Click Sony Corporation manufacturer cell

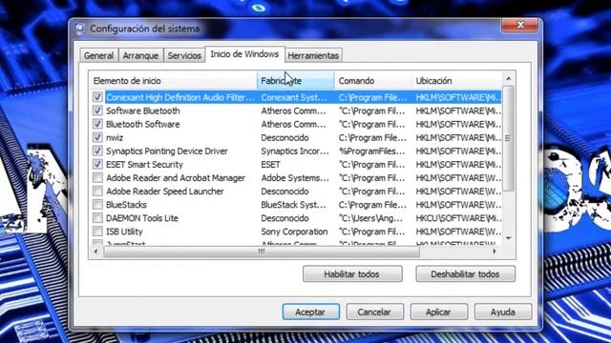[x=294, y=232]
